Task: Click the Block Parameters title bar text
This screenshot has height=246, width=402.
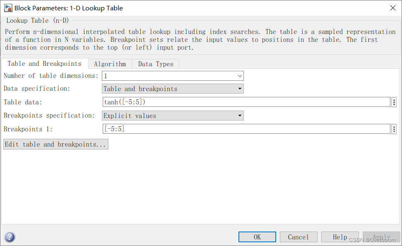Action: tap(69, 8)
